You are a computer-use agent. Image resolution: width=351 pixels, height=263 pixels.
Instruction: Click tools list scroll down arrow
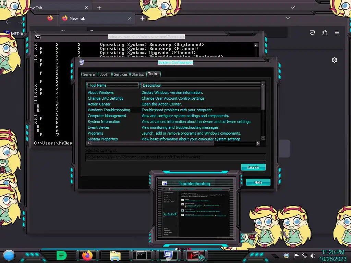263,138
